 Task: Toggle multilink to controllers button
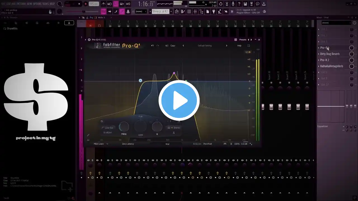122,11
